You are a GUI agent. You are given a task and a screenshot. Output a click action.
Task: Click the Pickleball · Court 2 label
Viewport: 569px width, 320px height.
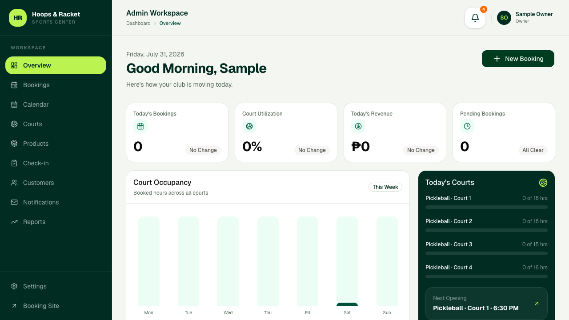click(449, 221)
